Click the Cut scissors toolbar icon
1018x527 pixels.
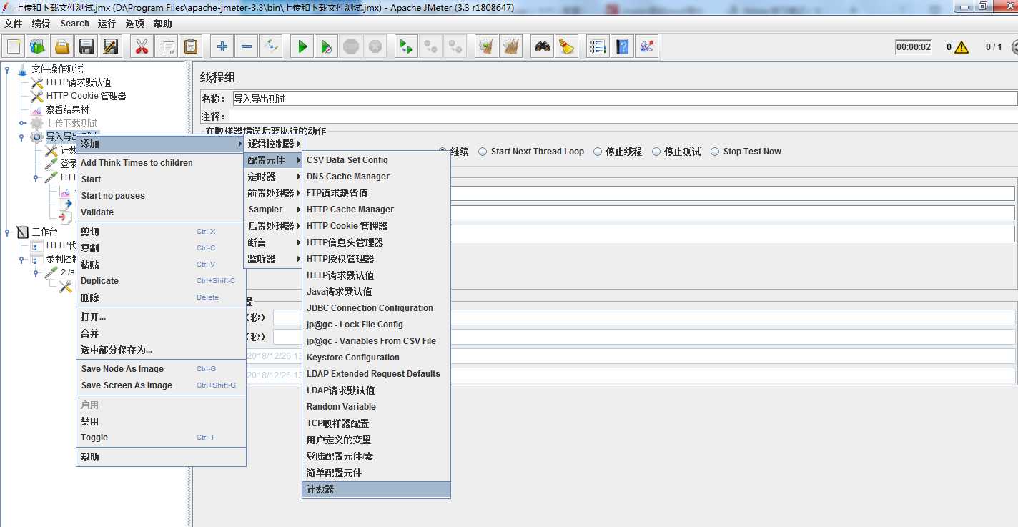click(142, 46)
